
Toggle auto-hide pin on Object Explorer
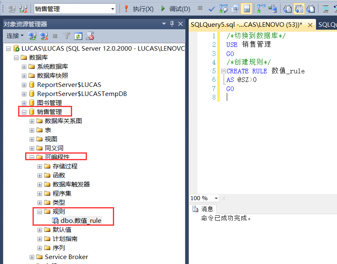172,23
